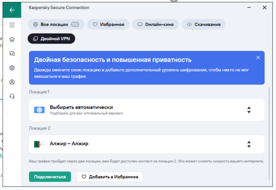Expand Локация 1 Выбирать автоматически dropdown
276x190 pixels.
pos(147,110)
